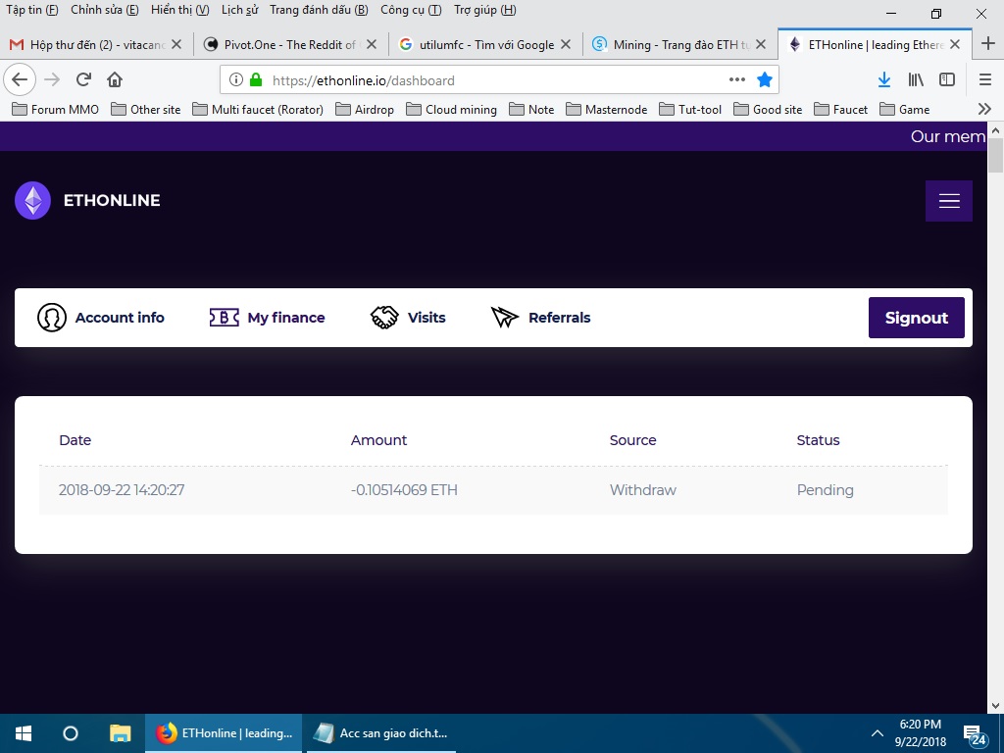Screen dimensions: 1004x753
Task: Open the Công cụ (T) menu
Action: 411,10
